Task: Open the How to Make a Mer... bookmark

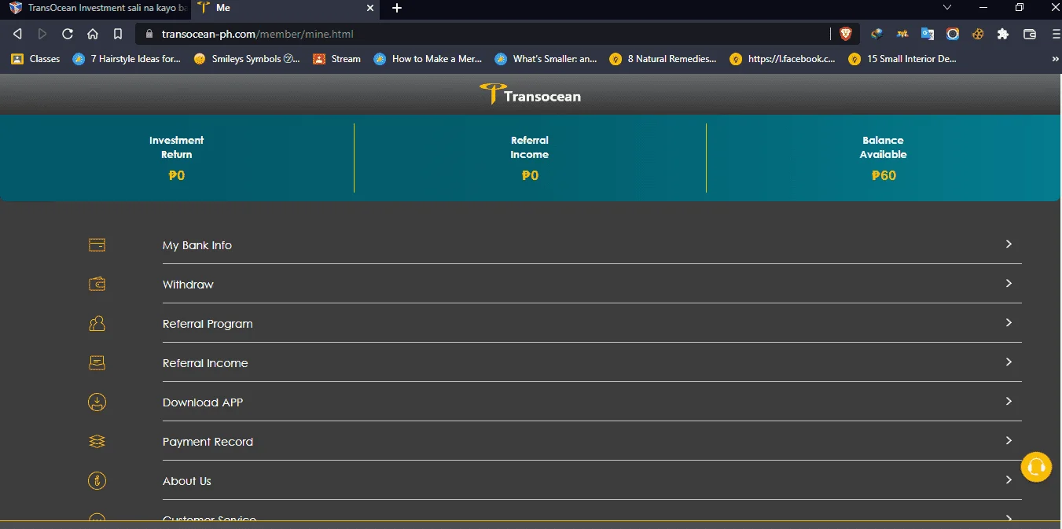Action: click(428, 59)
